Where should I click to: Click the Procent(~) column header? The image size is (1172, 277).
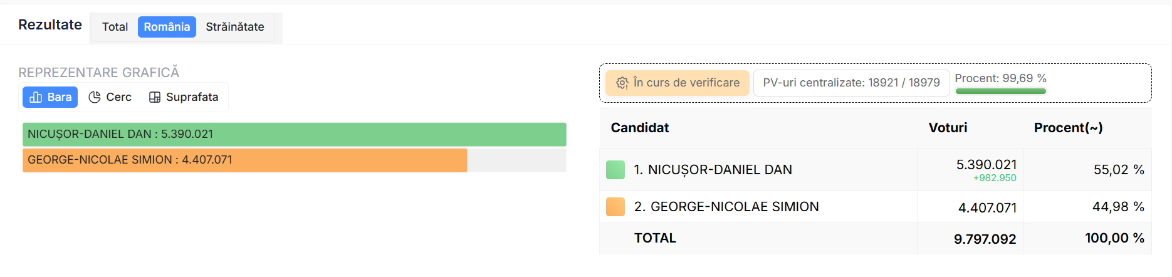[x=1068, y=128]
